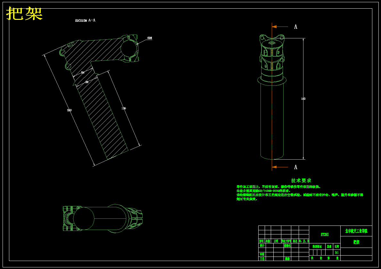The height and width of the screenshot is (269, 381).
Task: Select the 'A' label beside the upper section arrow
Action: click(296, 27)
